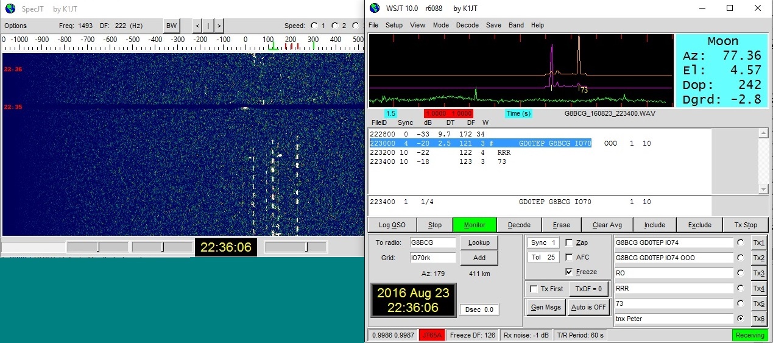Open the Decode menu
Viewport: 773px width, 343px height.
pos(467,25)
